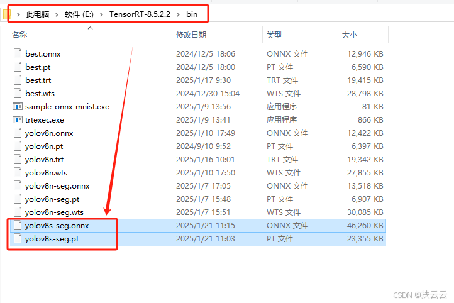The height and width of the screenshot is (303, 454).
Task: Click the best.wts file icon
Action: [x=18, y=94]
